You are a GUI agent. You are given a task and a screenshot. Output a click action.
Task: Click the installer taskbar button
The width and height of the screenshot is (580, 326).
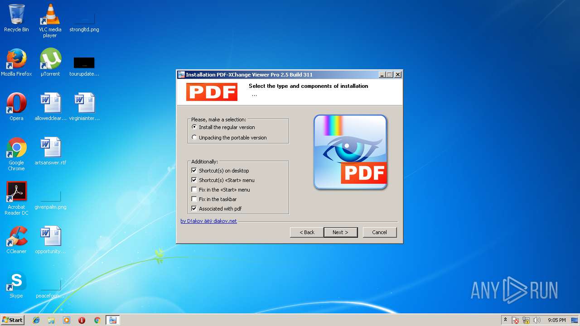pos(113,320)
